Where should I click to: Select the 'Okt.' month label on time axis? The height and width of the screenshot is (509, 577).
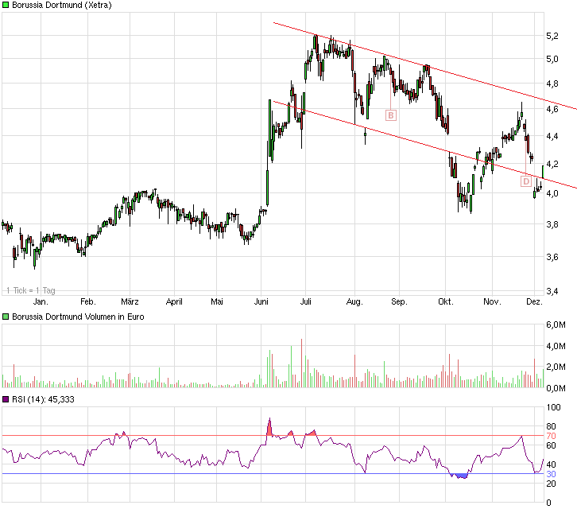click(445, 302)
